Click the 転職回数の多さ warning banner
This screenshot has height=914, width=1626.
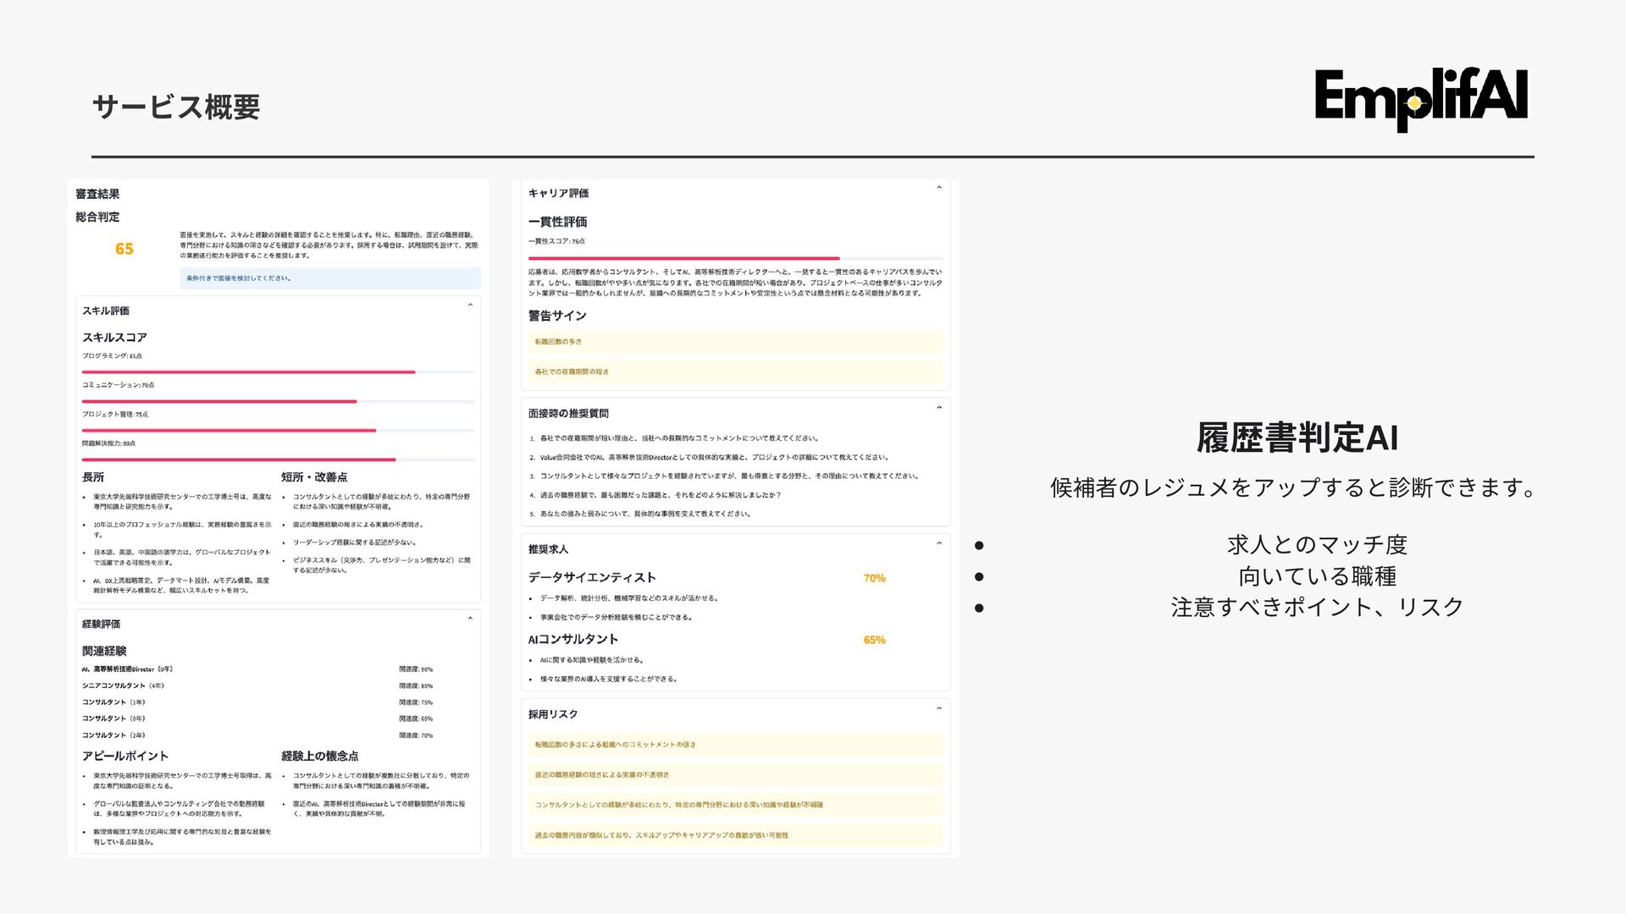pos(735,342)
